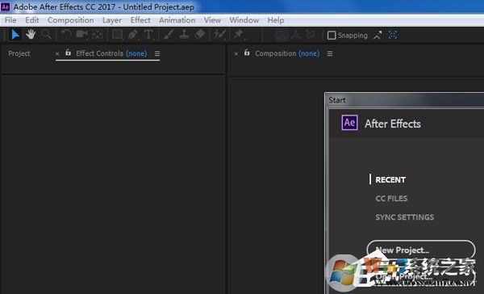Enable the Snapping checkbox

pyautogui.click(x=332, y=36)
